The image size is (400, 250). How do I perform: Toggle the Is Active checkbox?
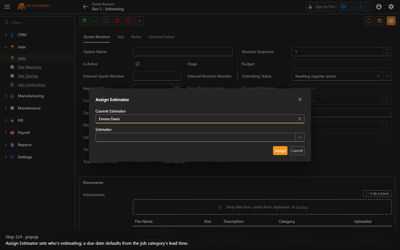[x=137, y=64]
